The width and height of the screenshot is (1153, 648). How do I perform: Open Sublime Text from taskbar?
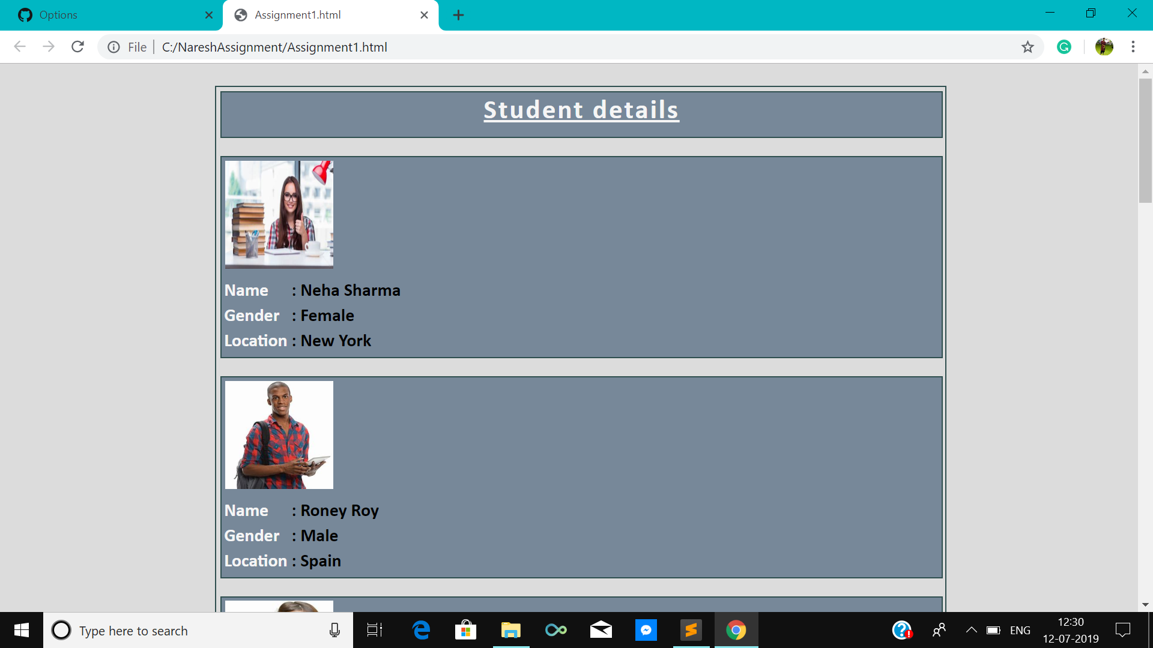[x=691, y=630]
